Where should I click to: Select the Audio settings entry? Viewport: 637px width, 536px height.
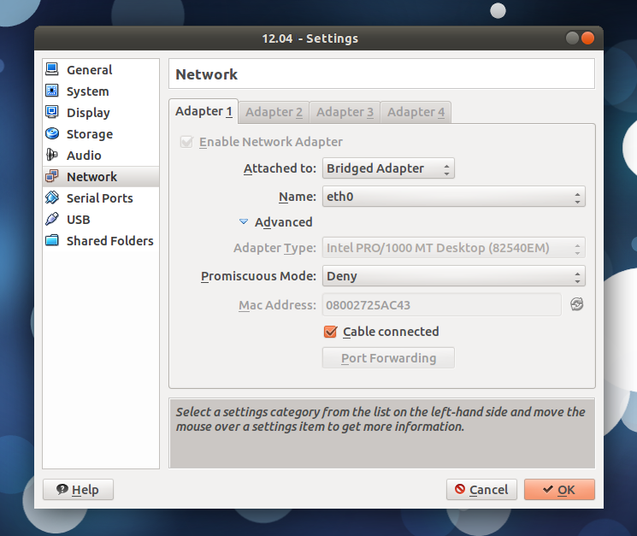tap(101, 155)
